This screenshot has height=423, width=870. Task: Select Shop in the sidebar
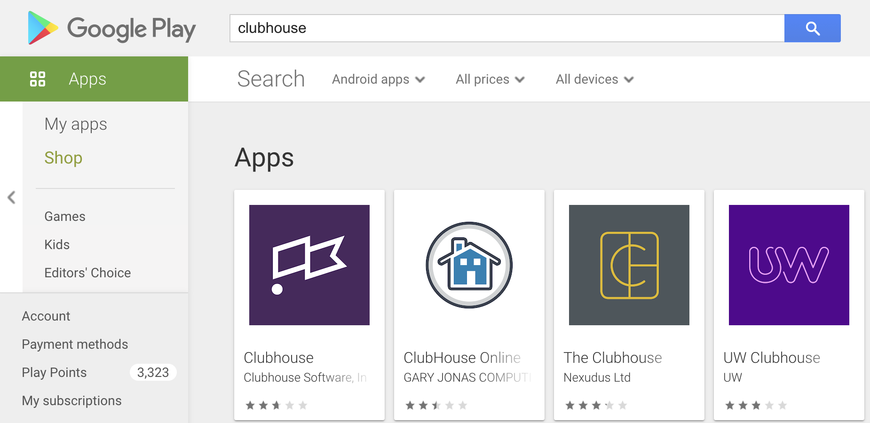[x=63, y=158]
